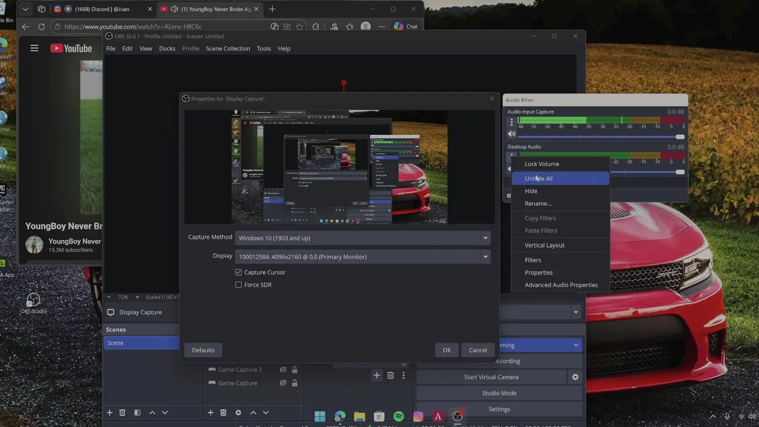Screen dimensions: 759x427
Task: Remove selected scene with Scenes trash icon
Action: pos(122,413)
